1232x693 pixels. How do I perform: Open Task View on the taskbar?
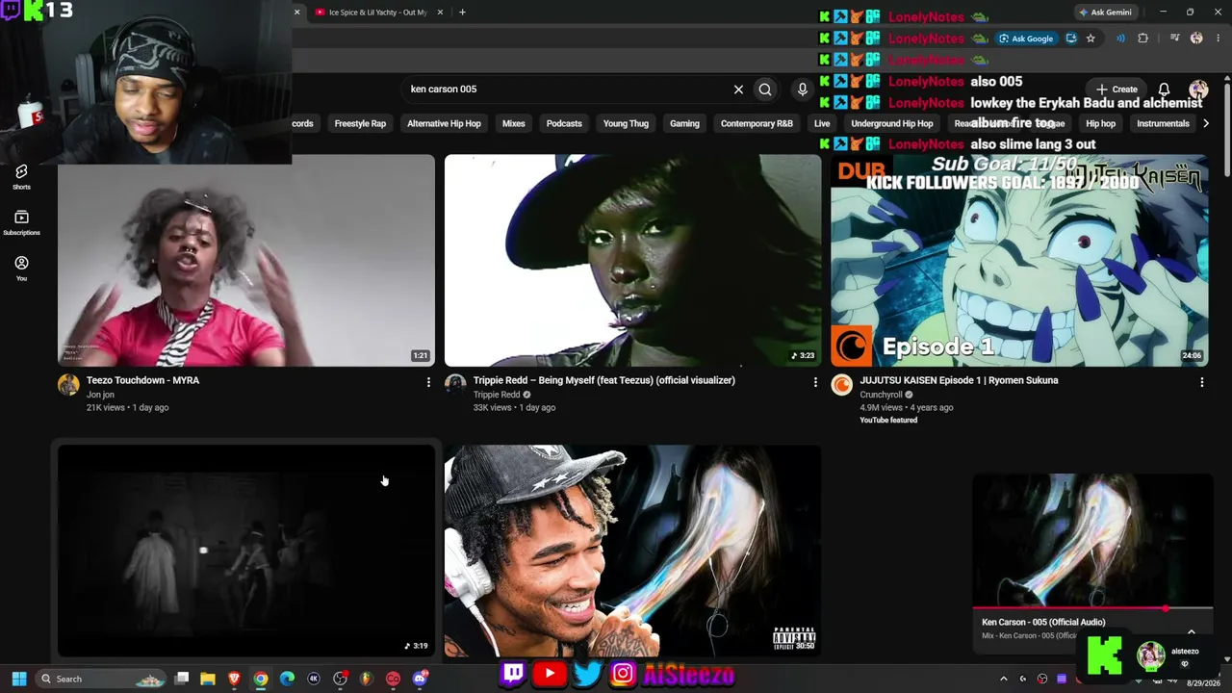[x=182, y=679]
